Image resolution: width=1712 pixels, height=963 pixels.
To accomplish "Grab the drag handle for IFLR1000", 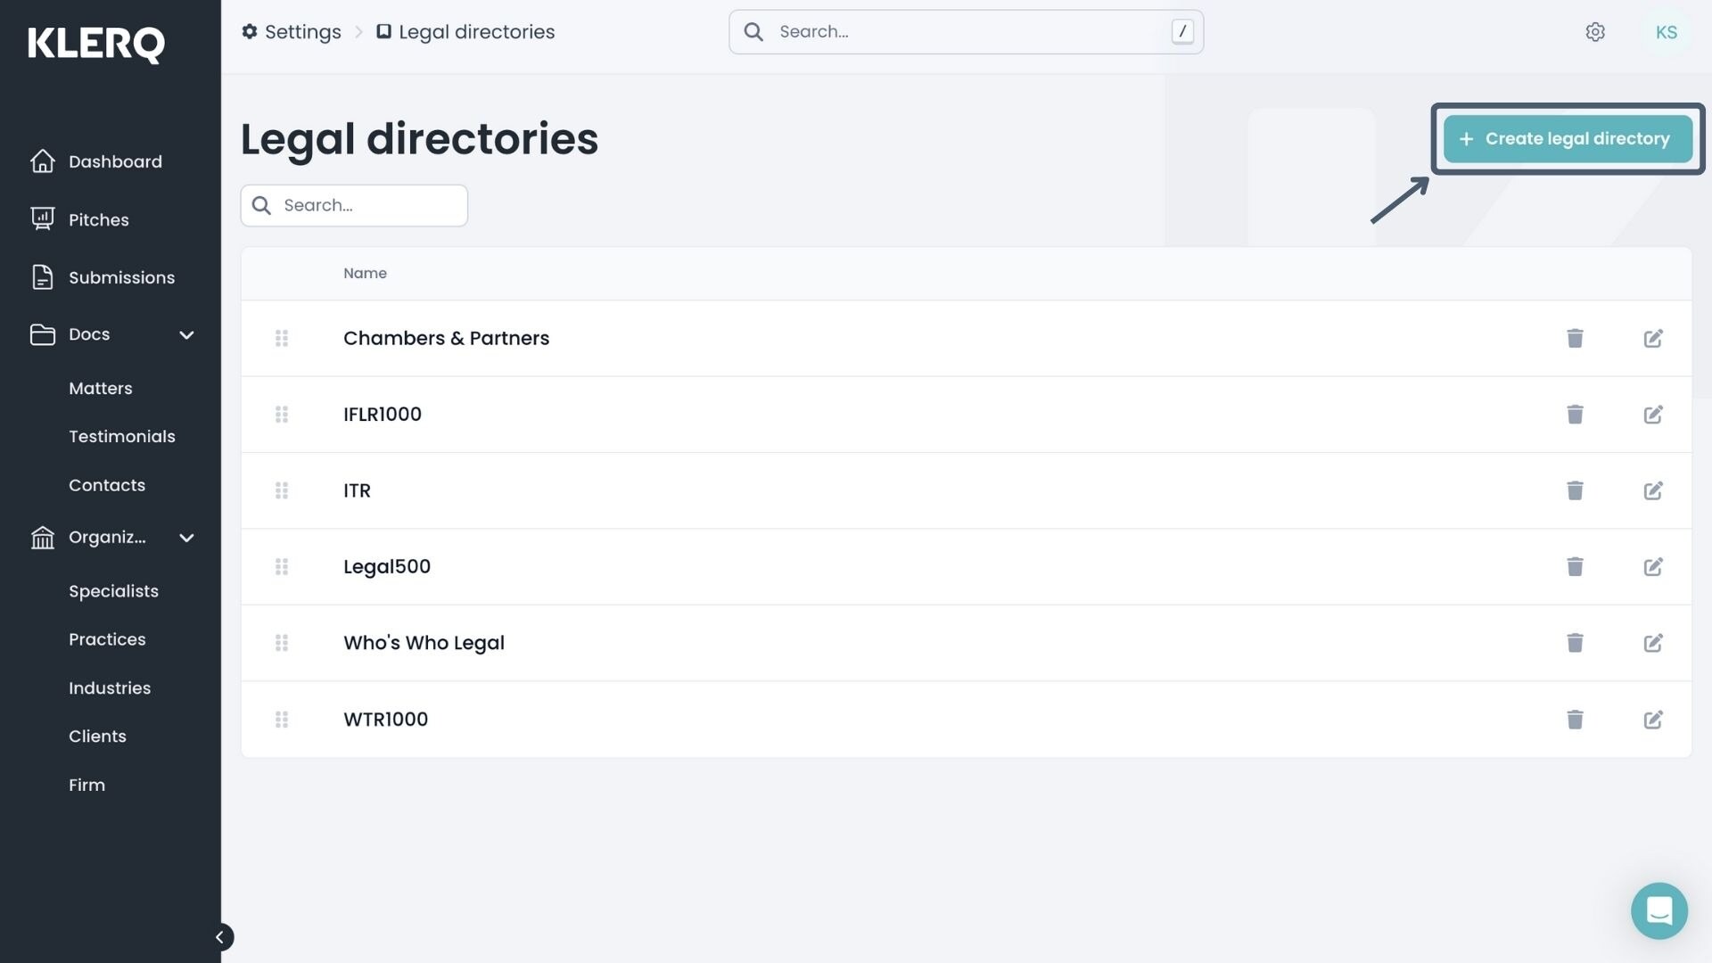I will point(282,414).
